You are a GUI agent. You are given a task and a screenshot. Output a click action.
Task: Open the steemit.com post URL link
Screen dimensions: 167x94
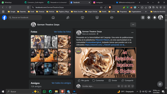coord(105,45)
